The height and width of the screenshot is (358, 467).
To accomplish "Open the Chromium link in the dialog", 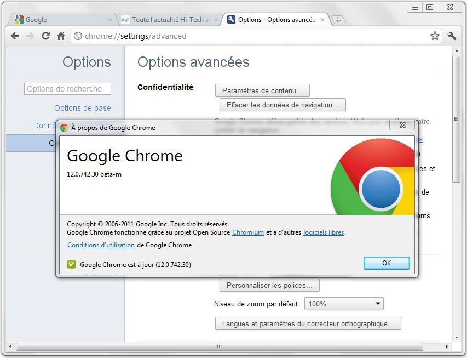I will pyautogui.click(x=248, y=232).
